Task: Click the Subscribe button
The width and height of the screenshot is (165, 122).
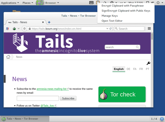Action: click(68, 98)
